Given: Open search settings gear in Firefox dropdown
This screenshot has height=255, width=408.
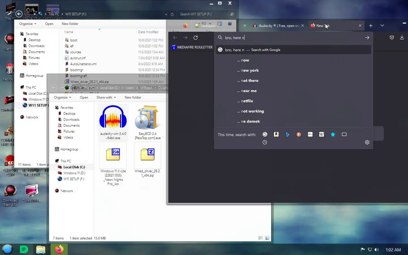Looking at the screenshot, I should [367, 142].
